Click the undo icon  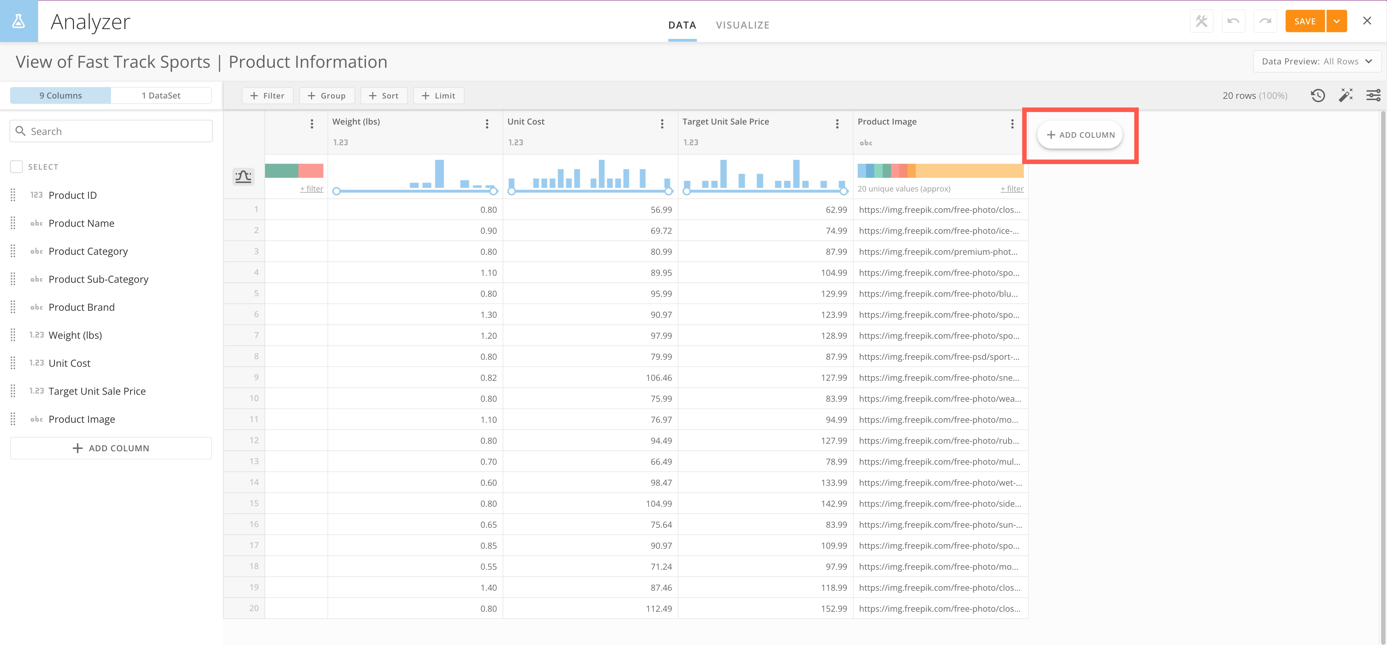click(x=1233, y=21)
